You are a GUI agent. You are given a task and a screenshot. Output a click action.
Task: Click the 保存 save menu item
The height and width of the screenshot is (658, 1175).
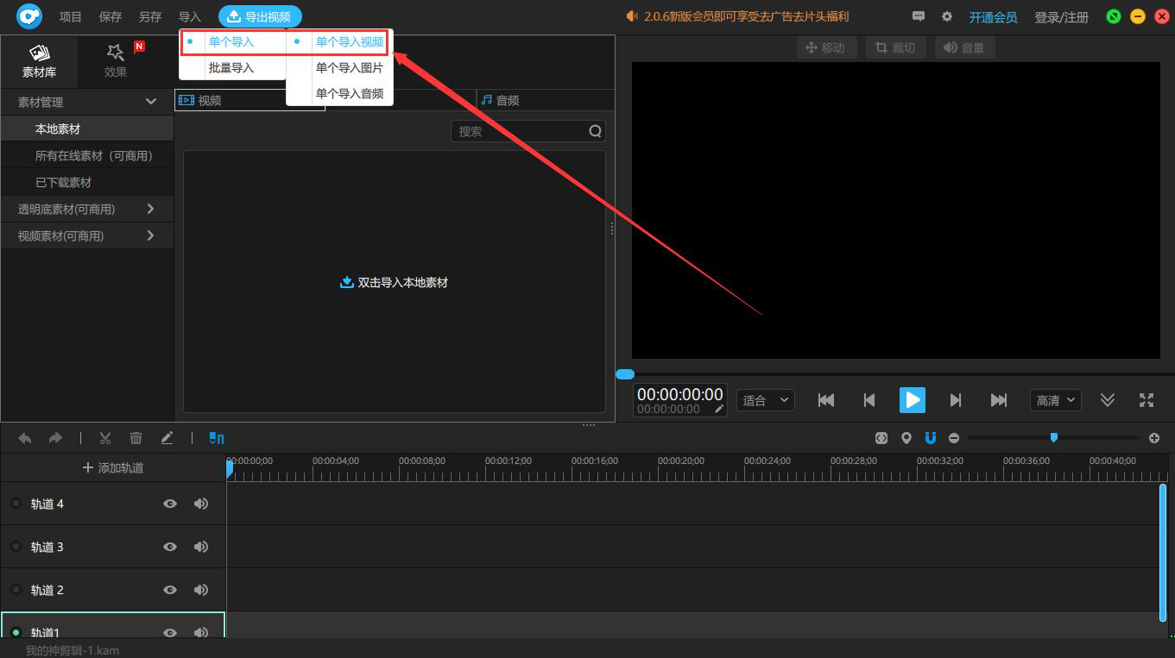tap(111, 16)
